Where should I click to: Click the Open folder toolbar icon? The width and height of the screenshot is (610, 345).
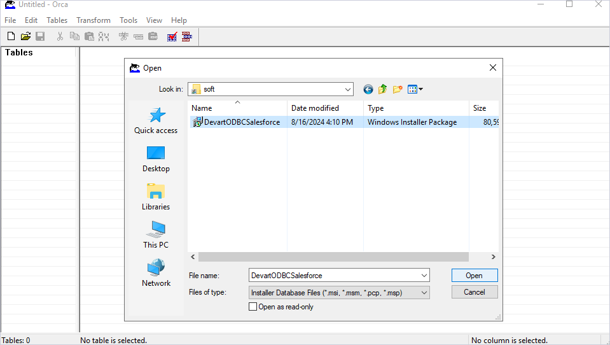pos(25,37)
